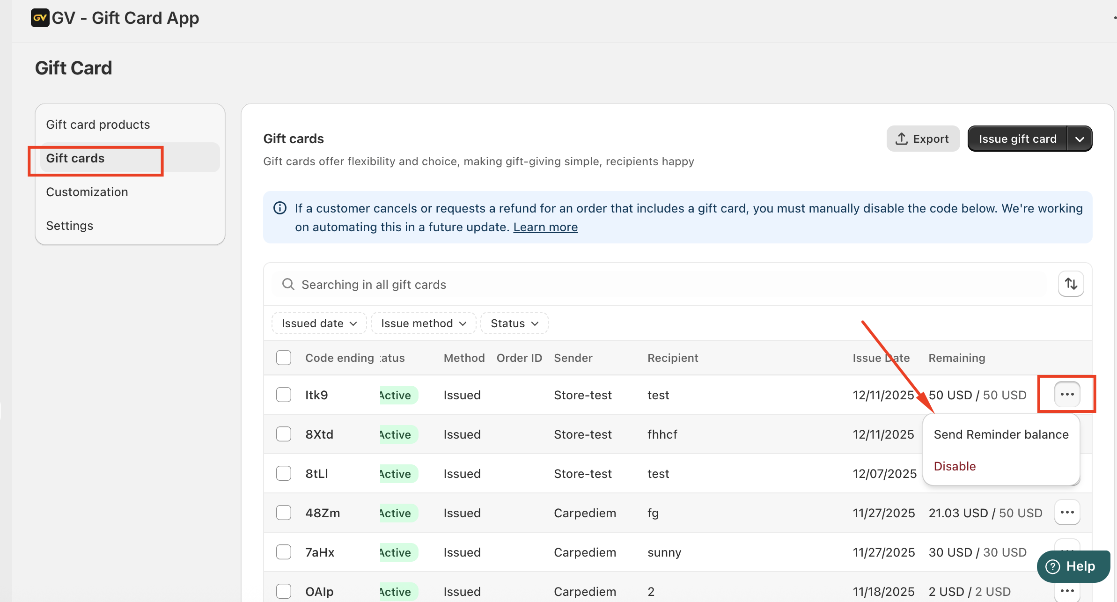Check the box for code 8Xtd

tap(284, 434)
